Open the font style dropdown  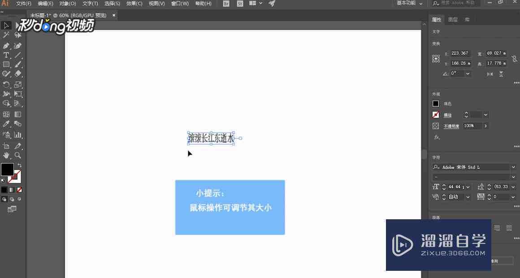tap(513, 177)
